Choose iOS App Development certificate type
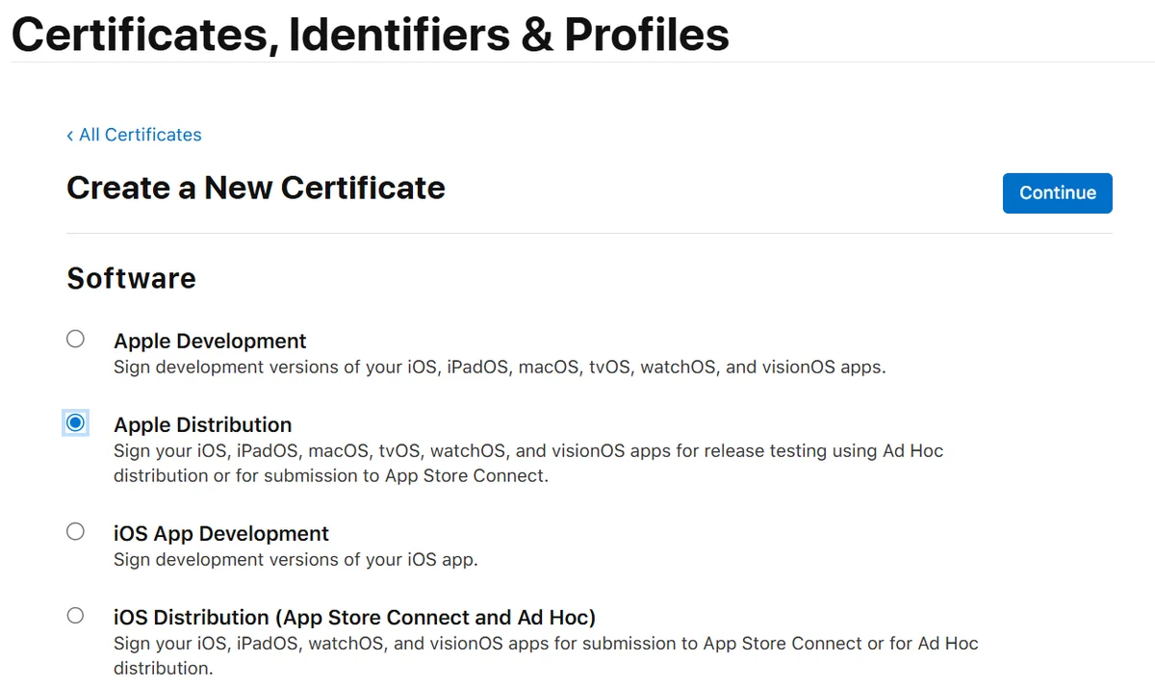This screenshot has height=687, width=1155. pos(75,530)
